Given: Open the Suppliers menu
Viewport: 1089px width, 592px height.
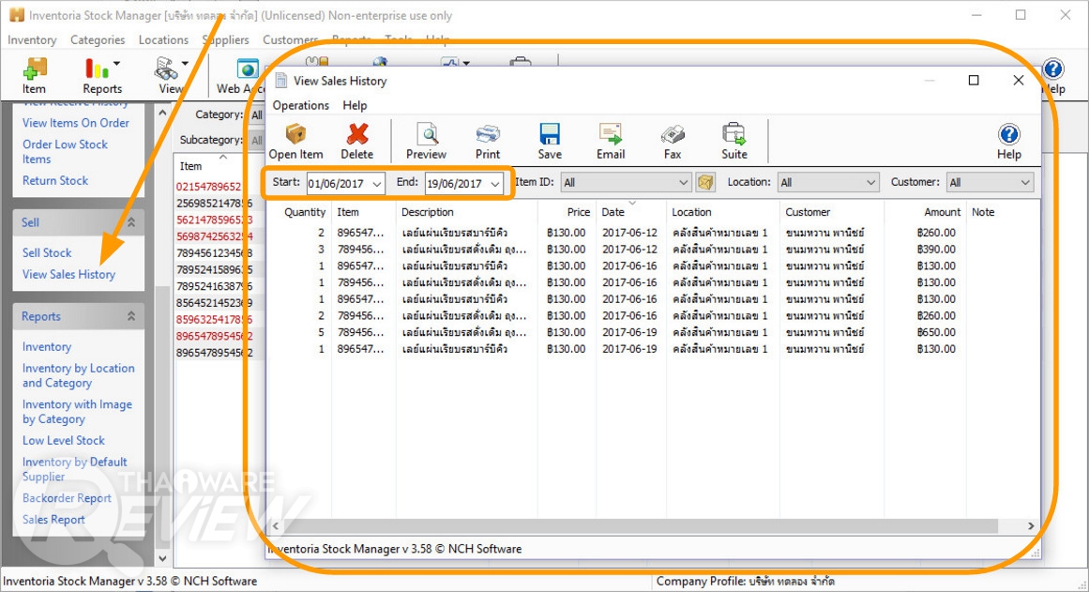Looking at the screenshot, I should click(x=226, y=40).
